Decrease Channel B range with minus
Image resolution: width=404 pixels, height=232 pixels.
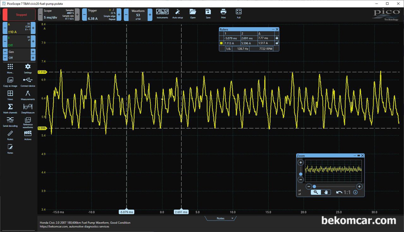5,41
